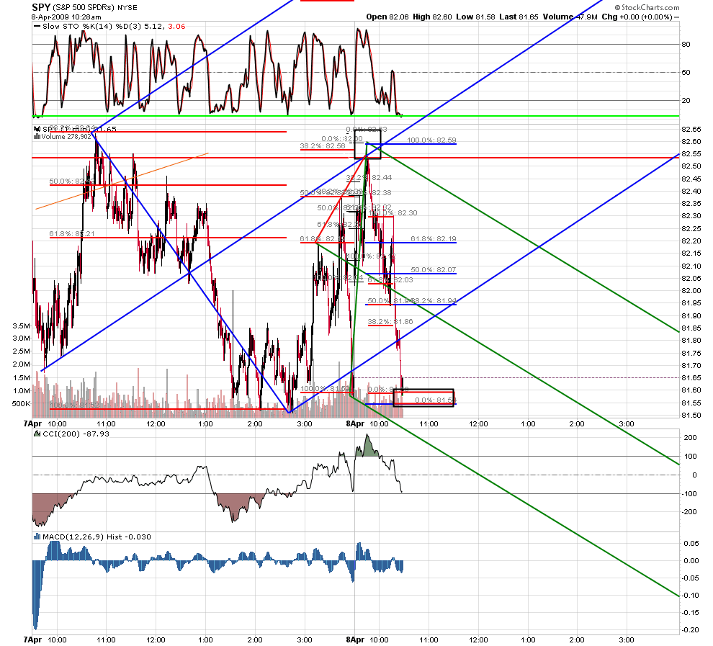Image resolution: width=713 pixels, height=646 pixels.
Task: Click the 20 level on the stochastic axis
Action: tap(686, 101)
